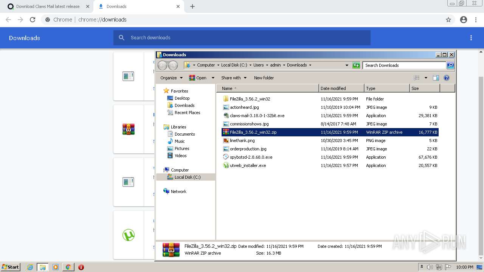
Task: Click WinRAR archive icon in Chrome downloads list
Action: [129, 129]
